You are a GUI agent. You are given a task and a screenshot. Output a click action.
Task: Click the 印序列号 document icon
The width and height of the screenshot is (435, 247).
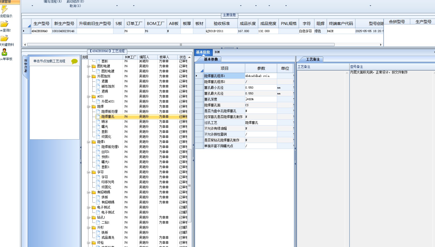coord(98,182)
